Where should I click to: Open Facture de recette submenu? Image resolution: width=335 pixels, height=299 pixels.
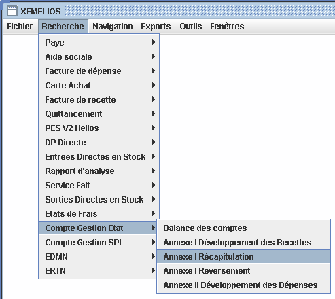(99, 100)
